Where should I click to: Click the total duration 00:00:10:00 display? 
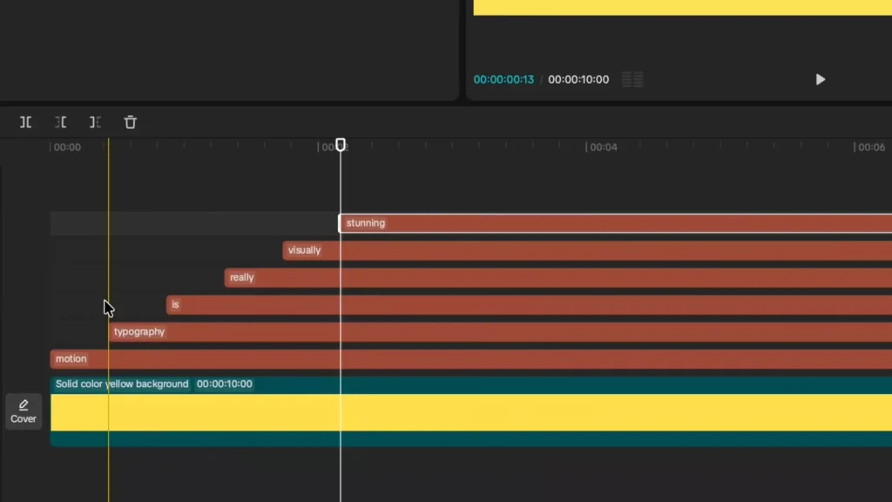[576, 79]
